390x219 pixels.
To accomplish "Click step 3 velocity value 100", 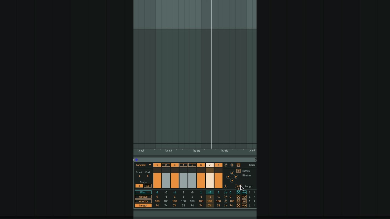I will coord(175,201).
